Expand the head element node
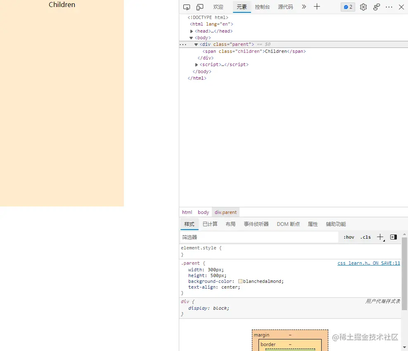 [x=192, y=31]
